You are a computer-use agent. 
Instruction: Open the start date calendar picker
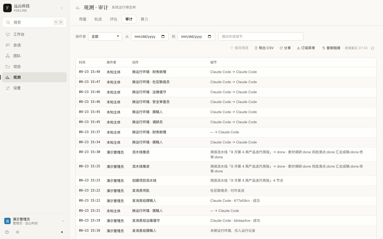coord(163,36)
